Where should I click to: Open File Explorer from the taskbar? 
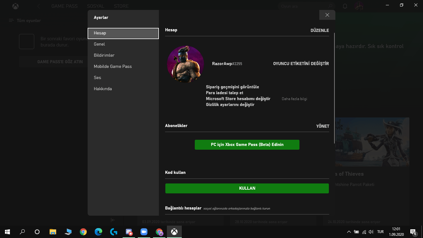53,232
